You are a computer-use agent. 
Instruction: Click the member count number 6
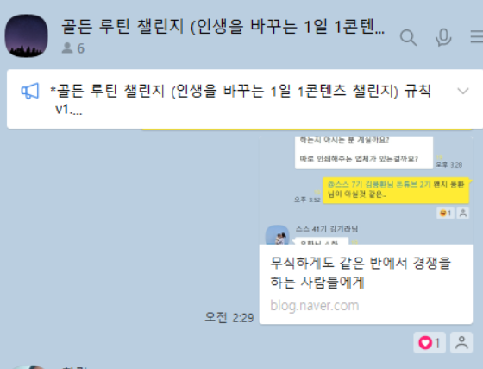pos(81,48)
